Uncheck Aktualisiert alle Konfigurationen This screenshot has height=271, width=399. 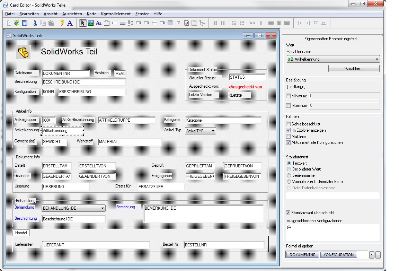click(x=288, y=143)
